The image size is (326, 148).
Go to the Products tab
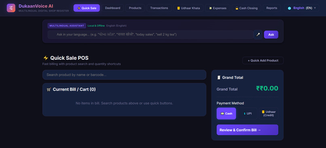135,8
